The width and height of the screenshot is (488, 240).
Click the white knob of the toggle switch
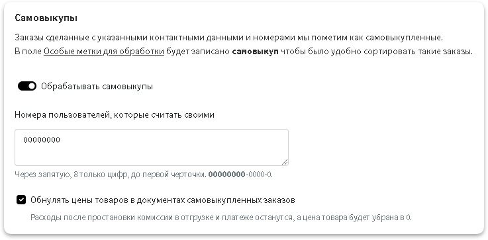(x=32, y=86)
